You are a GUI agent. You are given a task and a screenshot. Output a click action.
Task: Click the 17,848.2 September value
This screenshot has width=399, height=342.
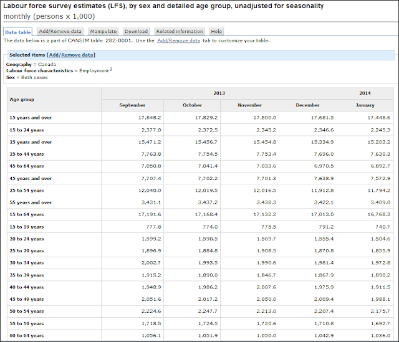tap(150, 118)
